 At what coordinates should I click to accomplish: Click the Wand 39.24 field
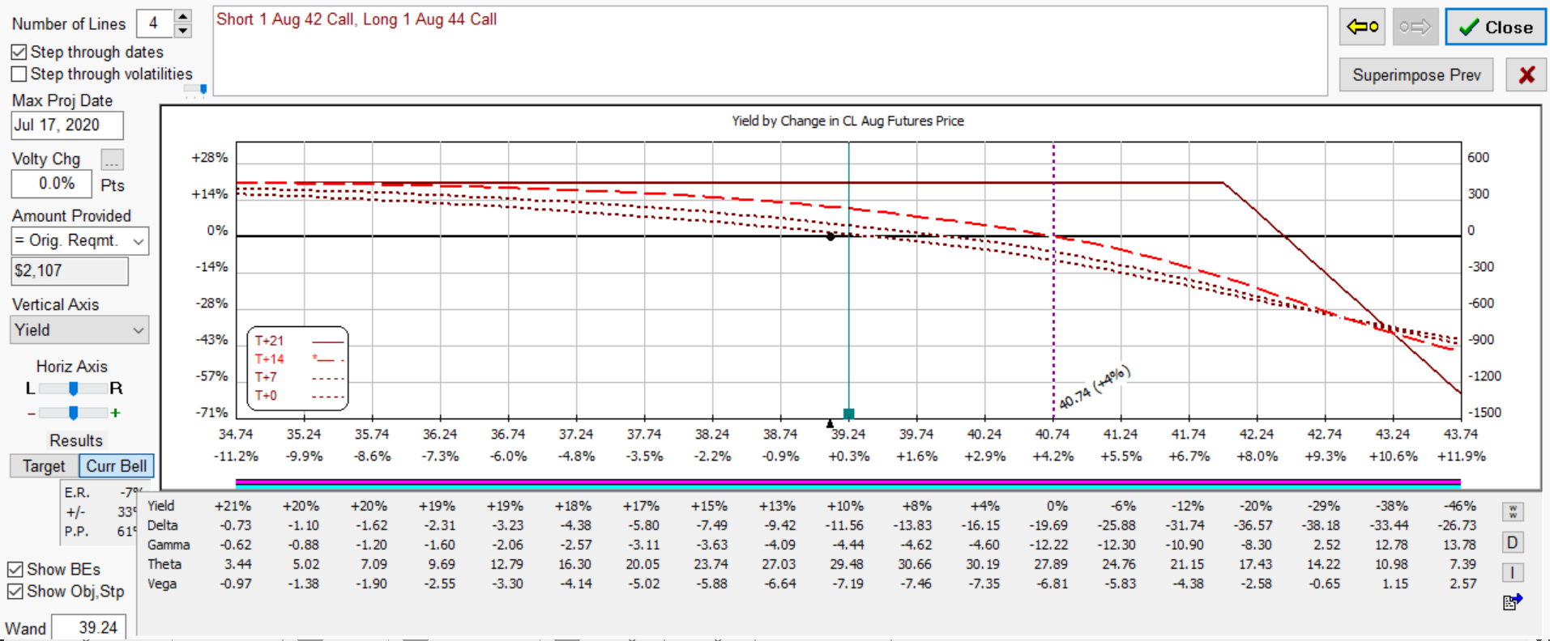point(89,627)
